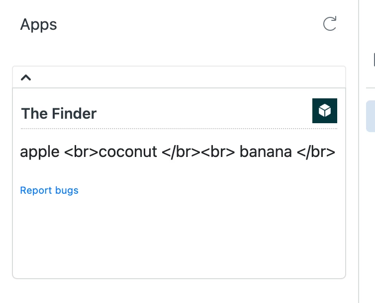Image resolution: width=375 pixels, height=303 pixels.
Task: Collapse The Finder card with the chevron
Action: coord(26,77)
